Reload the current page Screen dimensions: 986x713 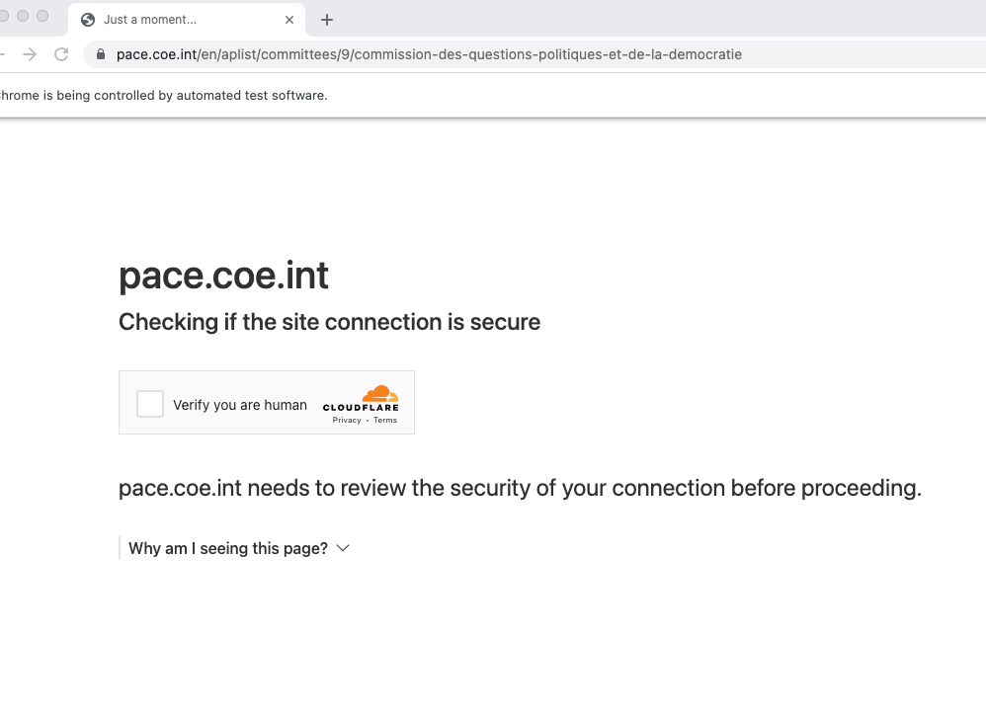[x=61, y=54]
